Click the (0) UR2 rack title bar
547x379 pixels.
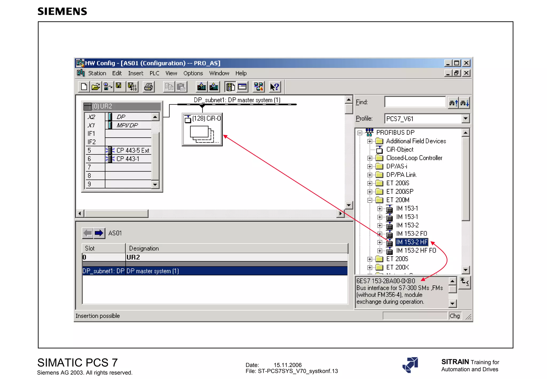point(122,106)
